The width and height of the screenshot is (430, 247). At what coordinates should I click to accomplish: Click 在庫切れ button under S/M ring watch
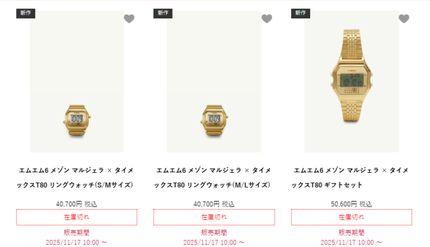click(x=77, y=217)
